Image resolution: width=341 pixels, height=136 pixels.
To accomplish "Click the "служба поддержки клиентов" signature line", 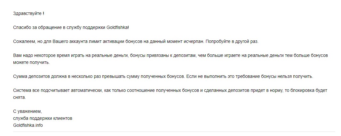I will (x=43, y=119).
